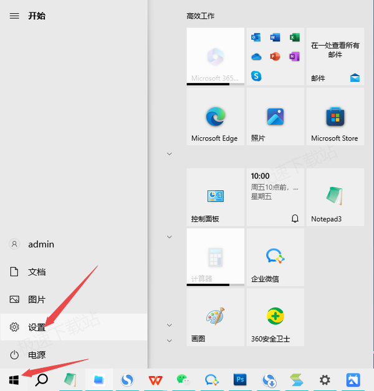The image size is (374, 391).
Task: Open the 计算器 Calculator tile
Action: [215, 257]
